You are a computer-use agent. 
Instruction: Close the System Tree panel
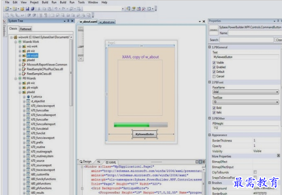point(72,21)
